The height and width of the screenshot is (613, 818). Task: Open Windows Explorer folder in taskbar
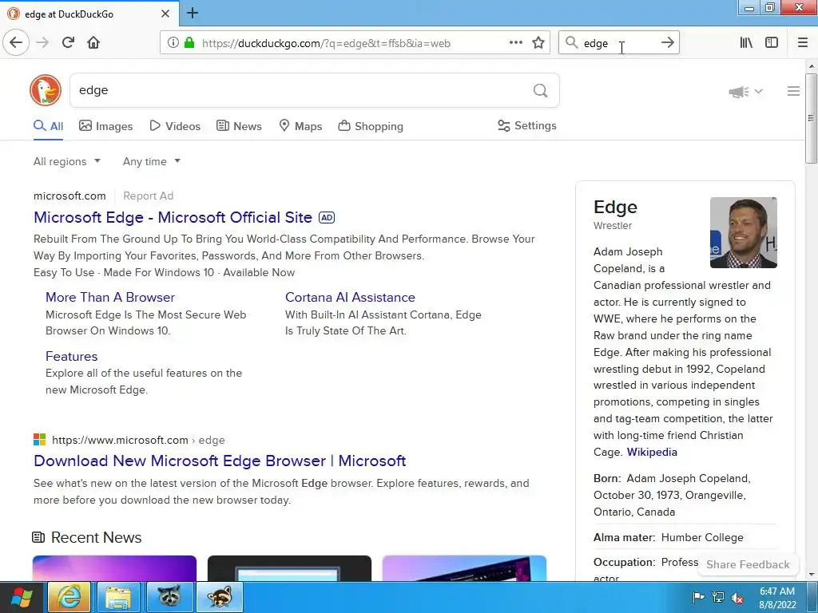click(118, 597)
